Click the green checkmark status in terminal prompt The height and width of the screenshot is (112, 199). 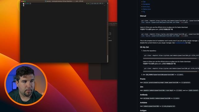click(88, 3)
